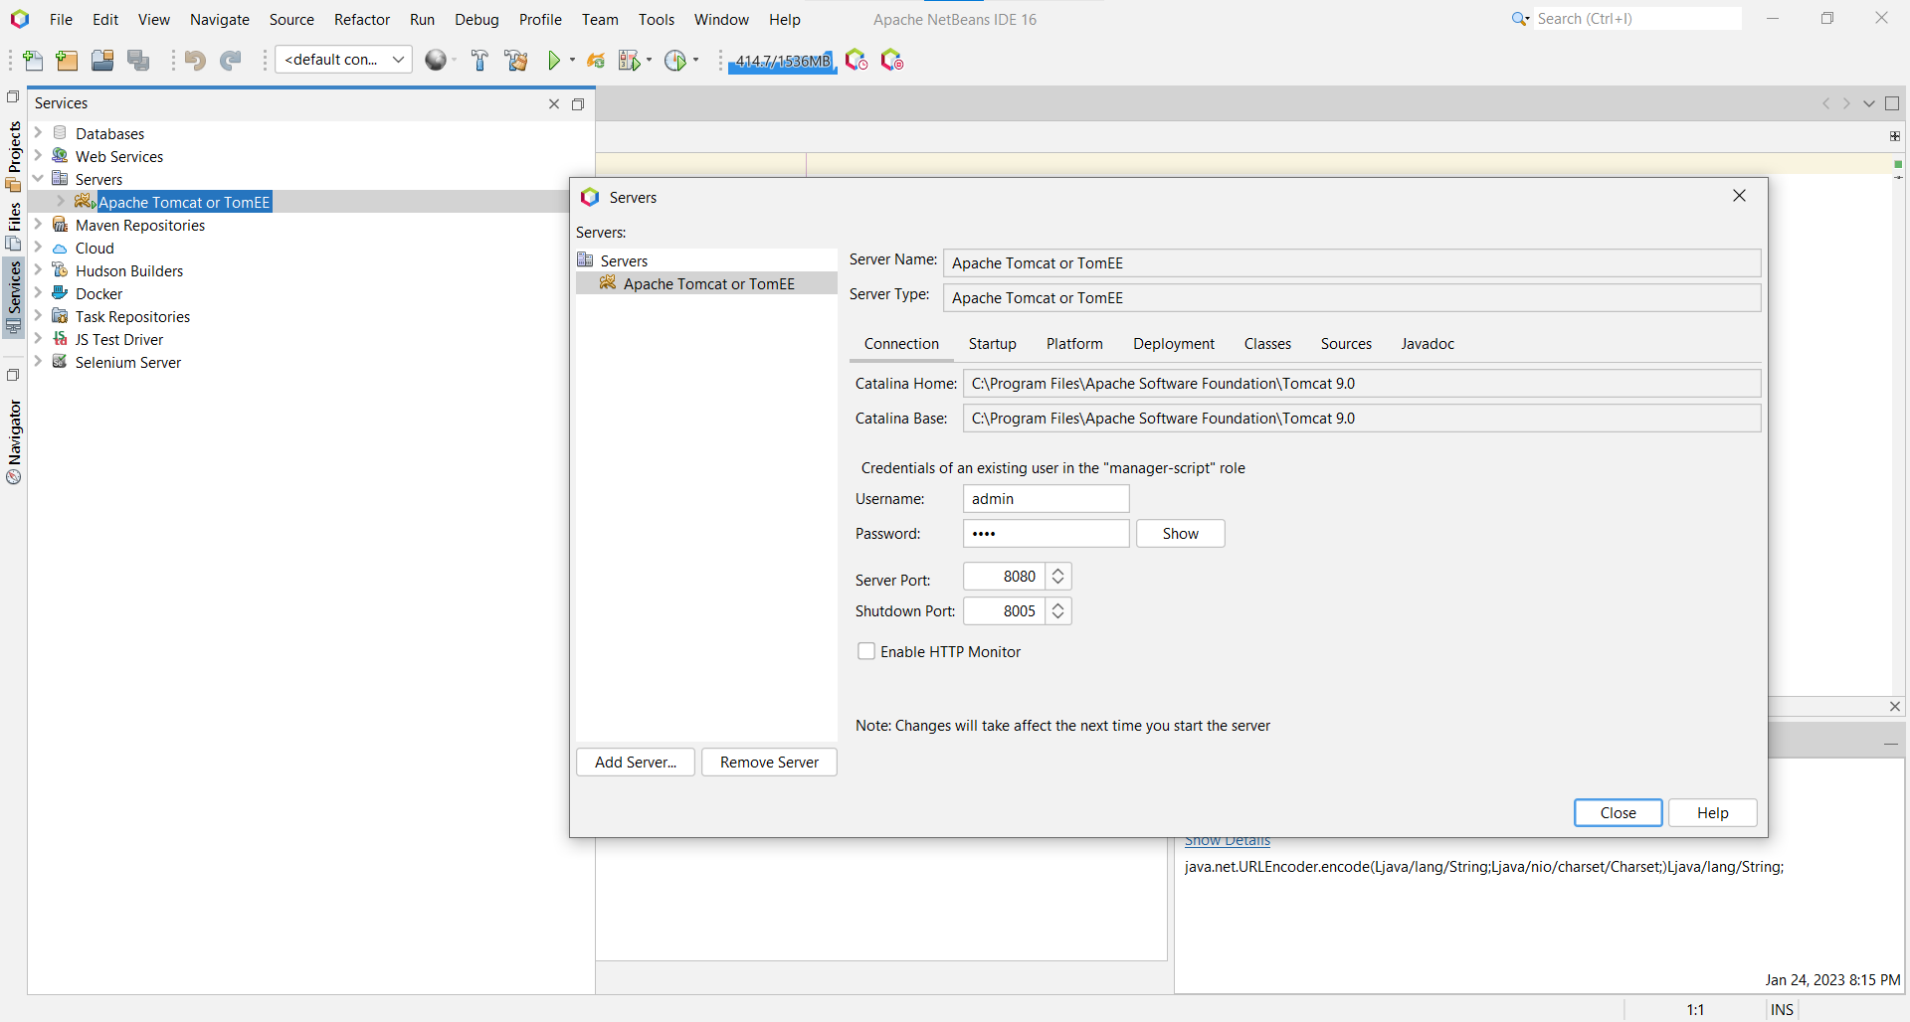Click the Open Project toolbar icon
This screenshot has width=1910, height=1022.
[102, 61]
